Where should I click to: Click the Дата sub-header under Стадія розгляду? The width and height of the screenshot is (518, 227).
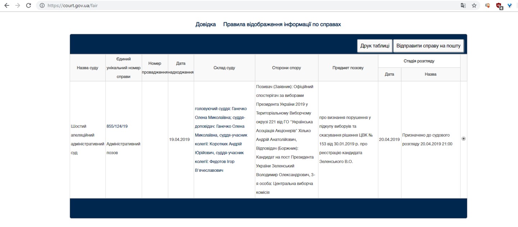tap(390, 74)
